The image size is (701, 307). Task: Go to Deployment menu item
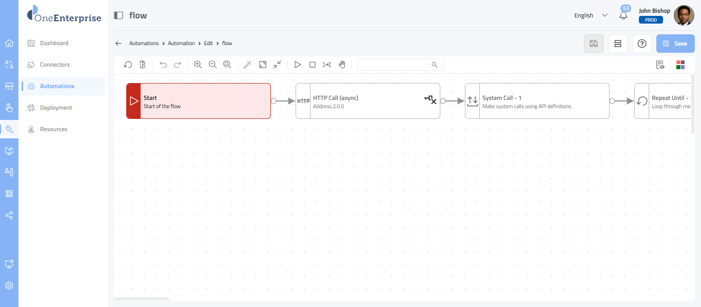click(x=56, y=108)
